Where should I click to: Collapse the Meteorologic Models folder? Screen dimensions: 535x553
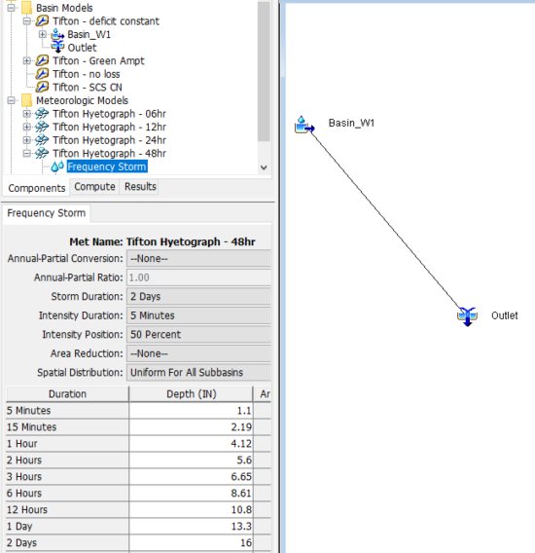click(x=12, y=100)
